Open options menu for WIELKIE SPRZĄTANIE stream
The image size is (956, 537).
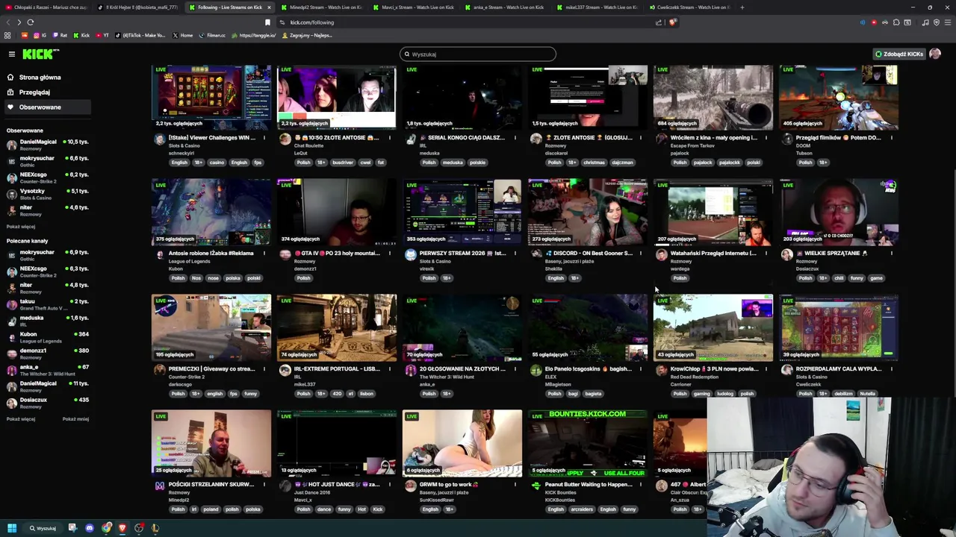coord(891,253)
